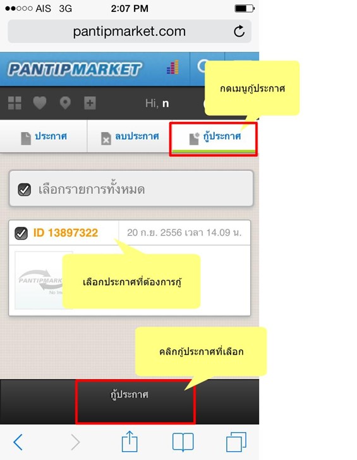Tap the plus add-listing icon
357x460 pixels.
90,103
